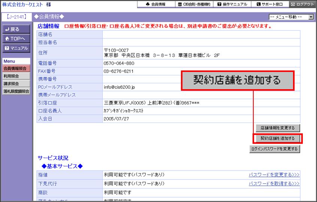Open the サポート窓口 tab
Viewport: 317px width, 202px height.
(270, 4)
